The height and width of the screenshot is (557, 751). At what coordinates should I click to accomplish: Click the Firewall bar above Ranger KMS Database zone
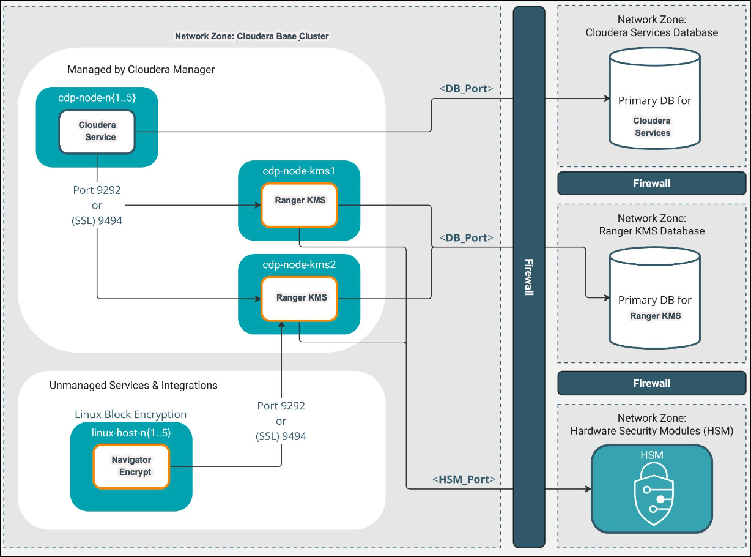[x=651, y=184]
